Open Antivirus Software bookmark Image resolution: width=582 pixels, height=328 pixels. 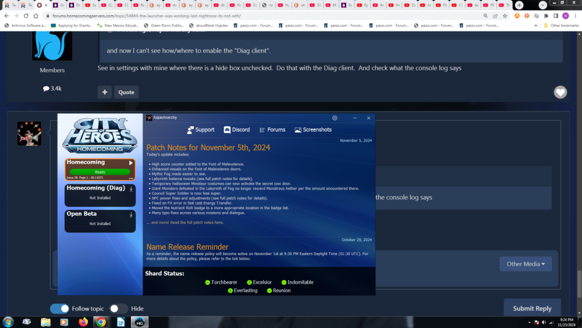[x=25, y=26]
